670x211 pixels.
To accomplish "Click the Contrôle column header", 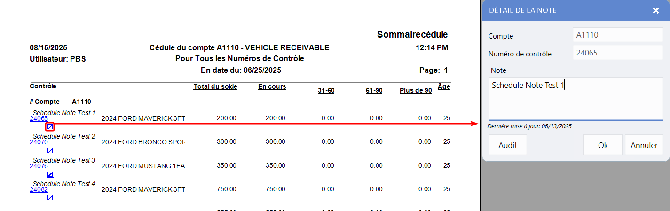I will coord(43,86).
